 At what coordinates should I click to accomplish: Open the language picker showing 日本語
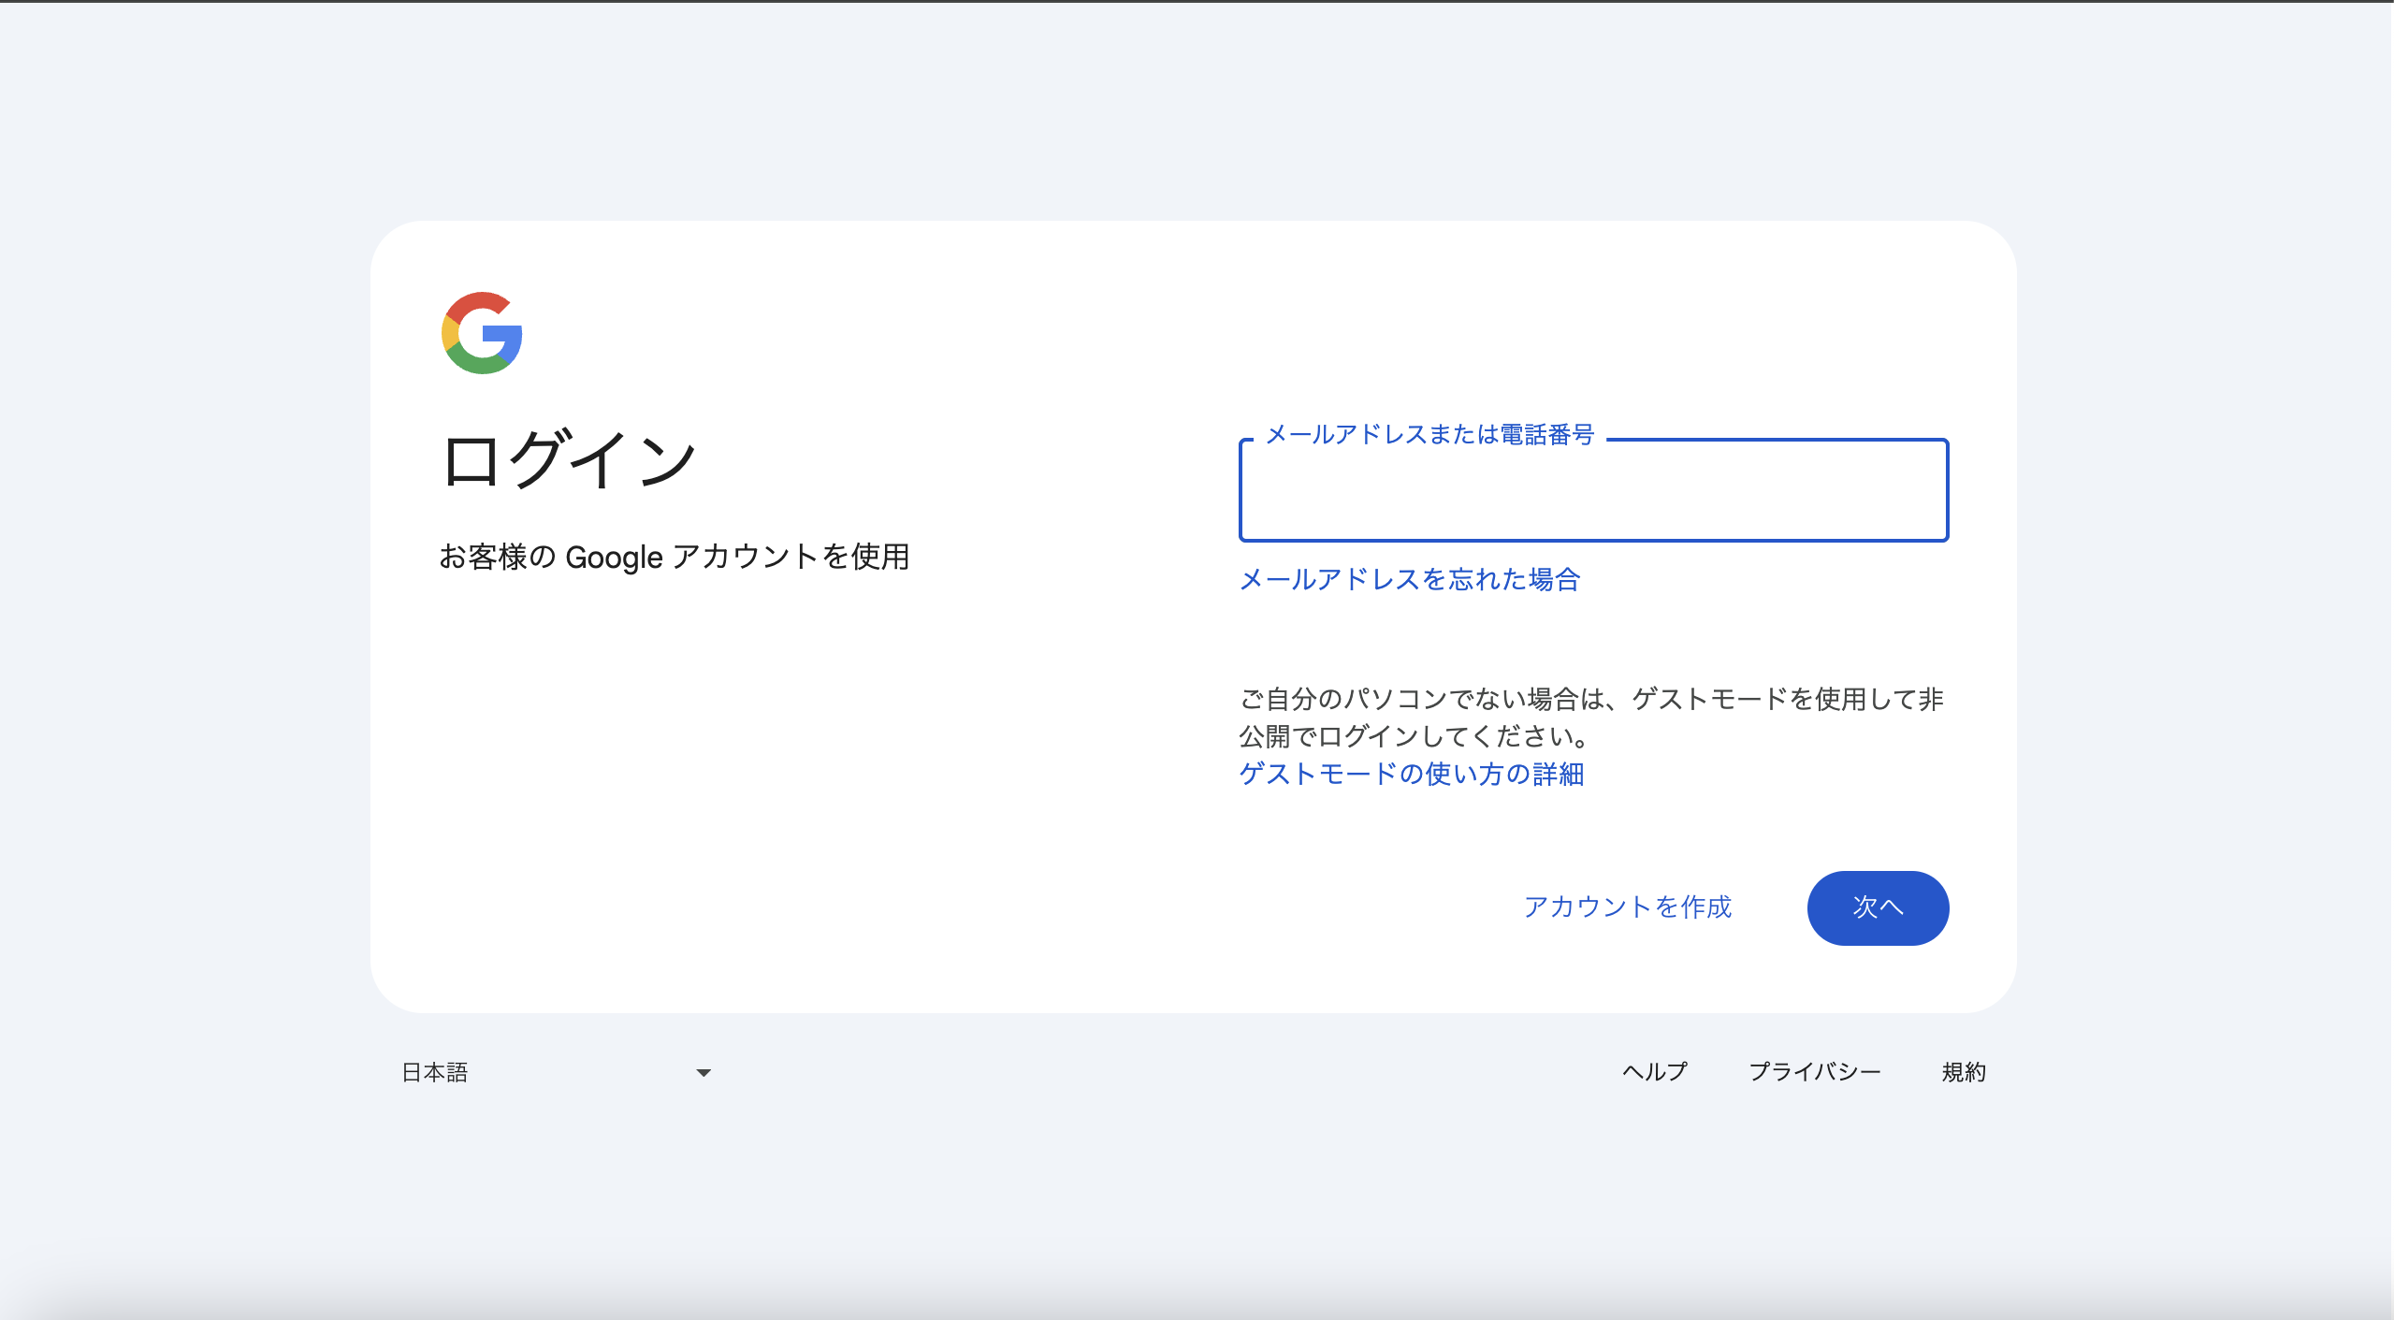click(x=561, y=1072)
